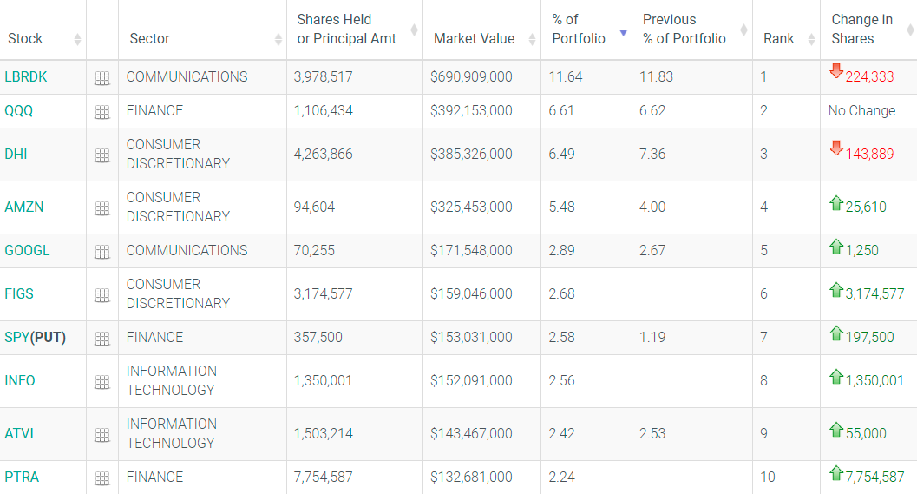Click the grid icon beside PTRA
This screenshot has height=494, width=917.
(102, 478)
